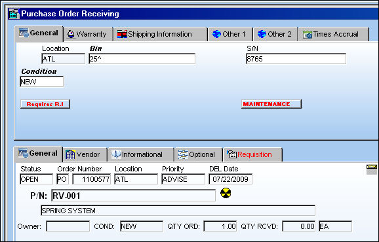Image resolution: width=379 pixels, height=242 pixels.
Task: Click the Priority label
Action: click(x=173, y=169)
